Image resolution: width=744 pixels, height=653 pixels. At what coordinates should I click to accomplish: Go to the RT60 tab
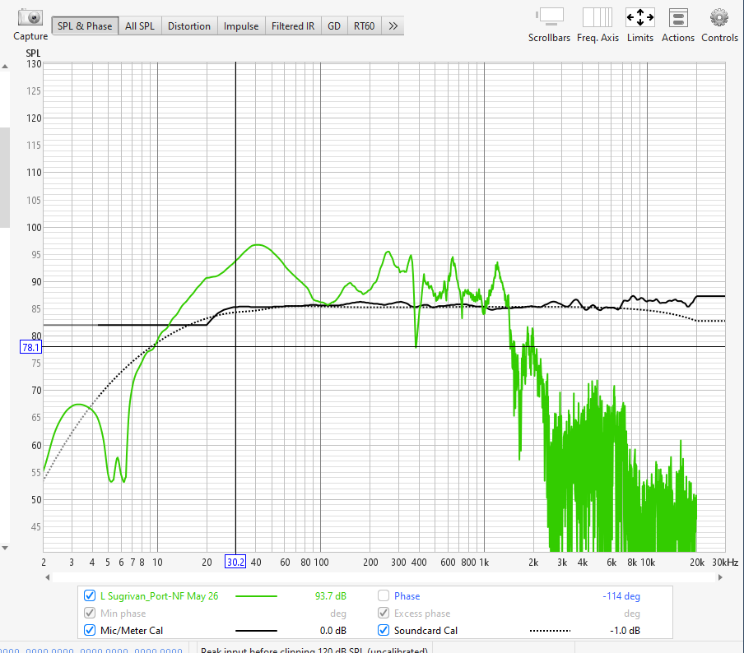tap(364, 26)
